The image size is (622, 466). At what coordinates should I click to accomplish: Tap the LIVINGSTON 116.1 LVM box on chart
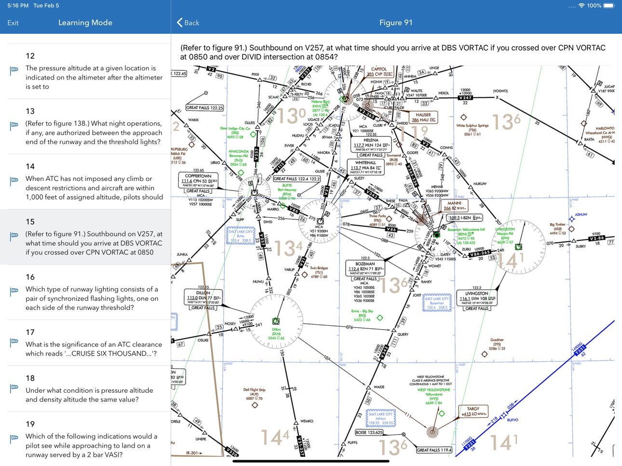[476, 298]
